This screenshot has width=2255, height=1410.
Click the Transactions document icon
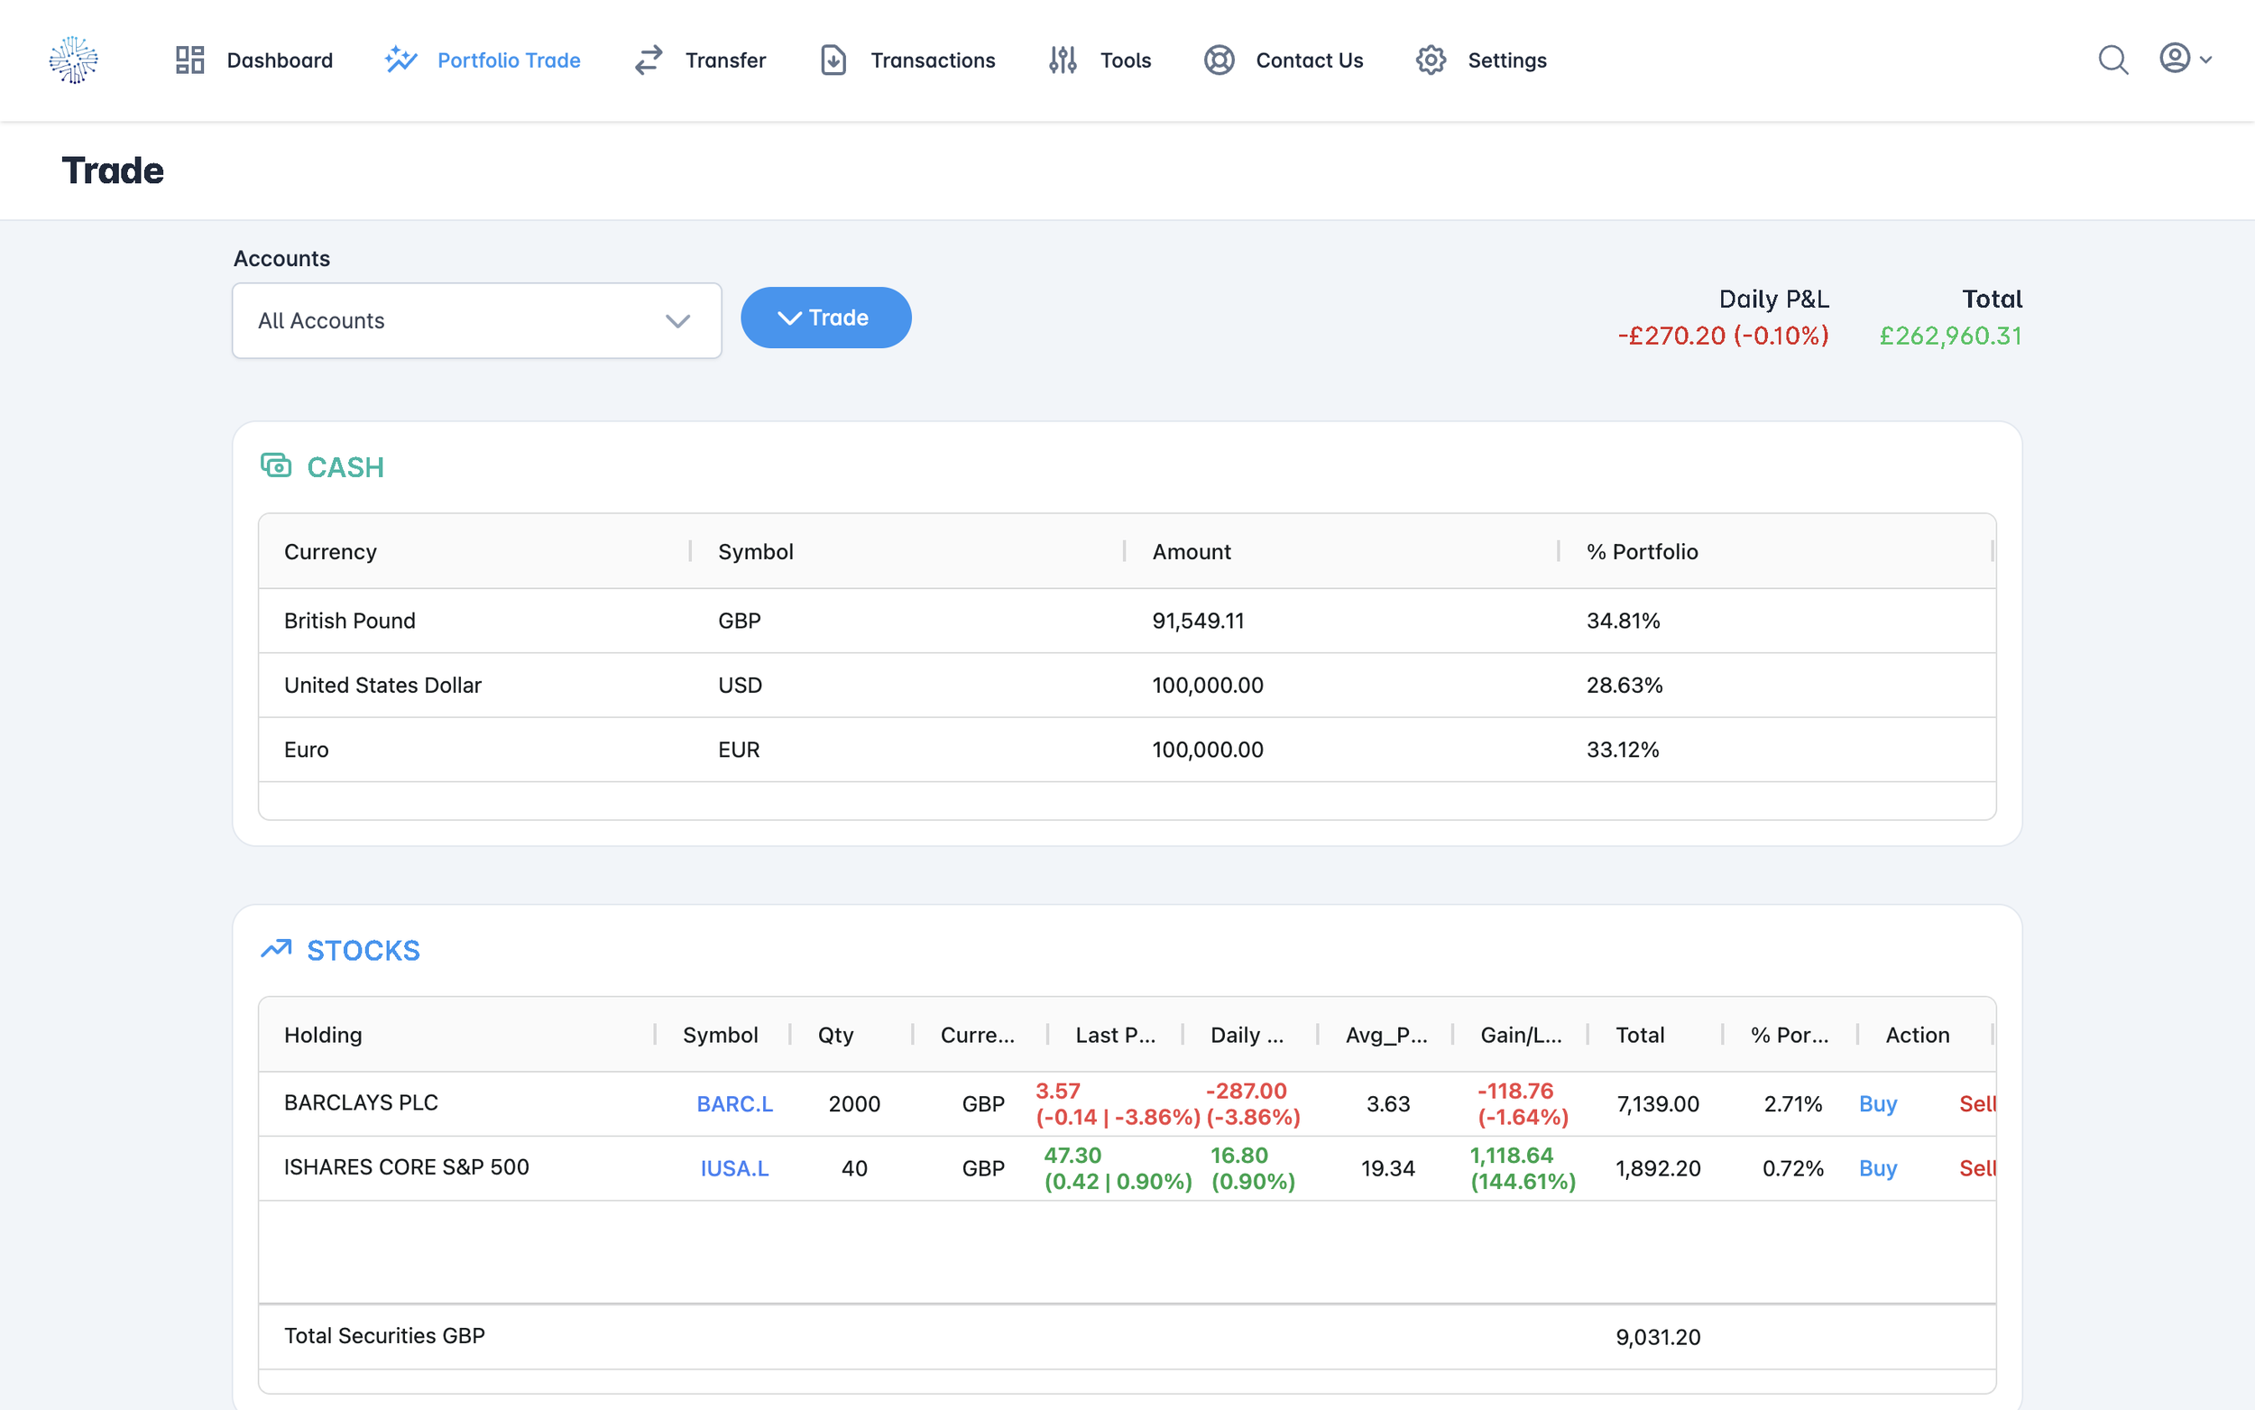833,60
